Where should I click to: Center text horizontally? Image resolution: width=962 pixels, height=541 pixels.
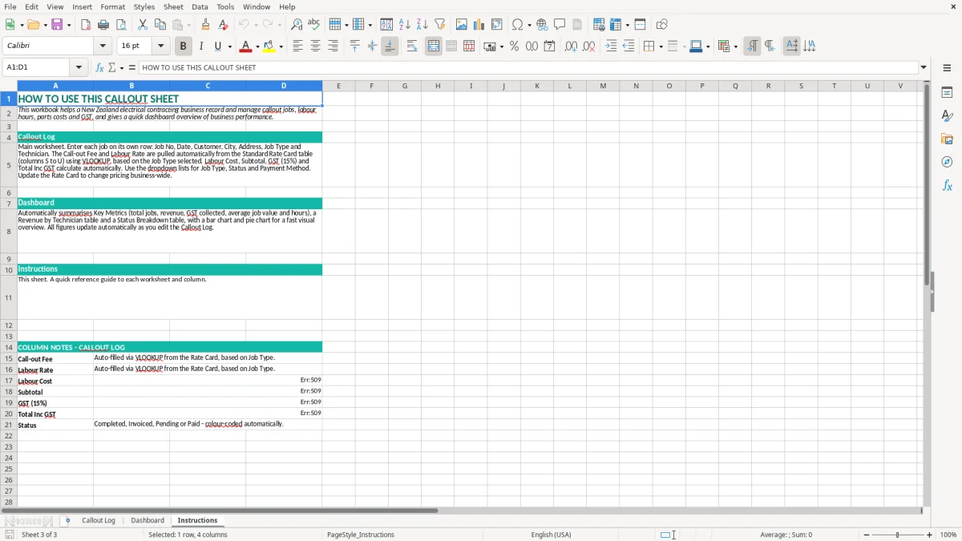click(316, 46)
